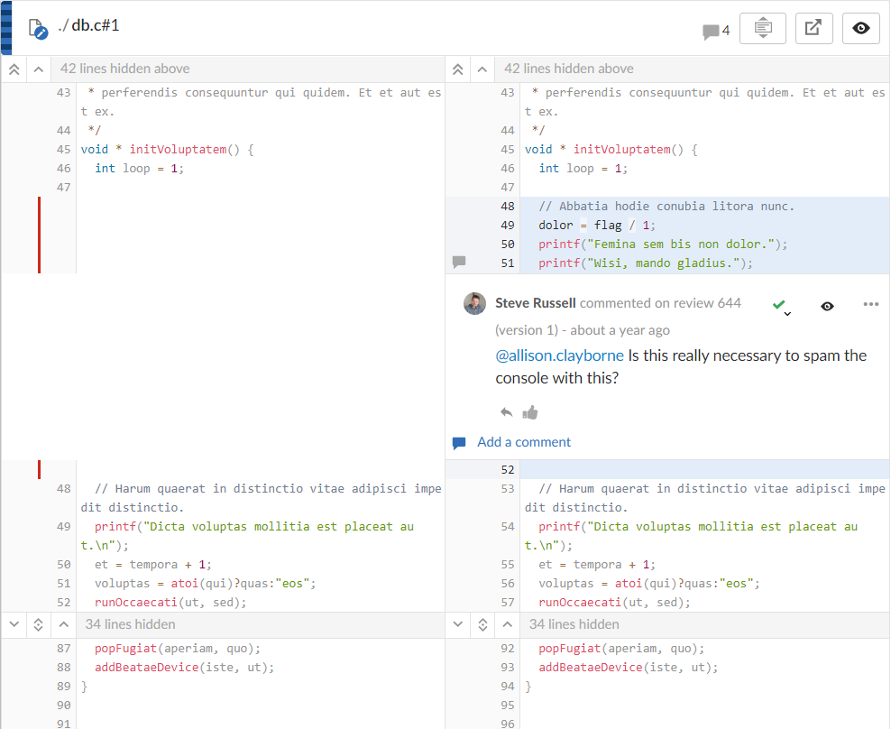Jump down past the hidden lines block
The width and height of the screenshot is (891, 729).
coord(13,623)
